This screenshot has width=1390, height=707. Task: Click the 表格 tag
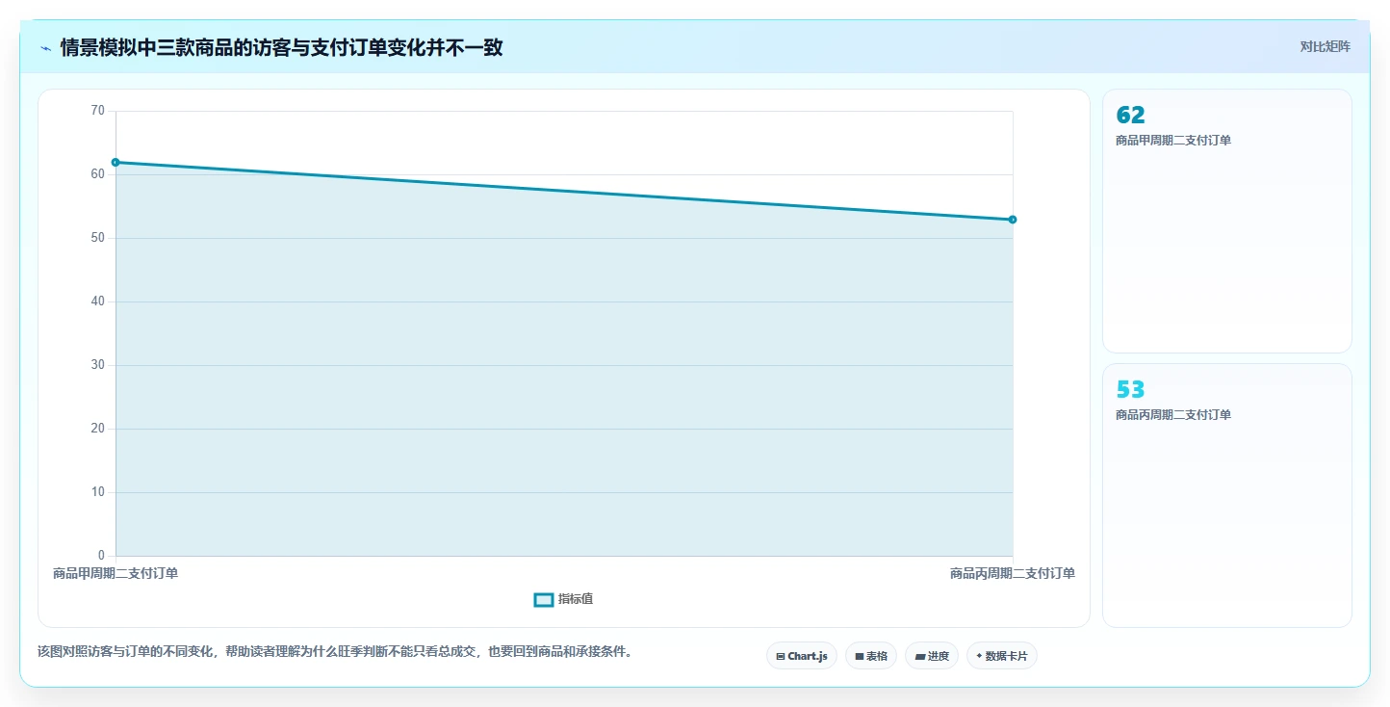[x=871, y=656]
